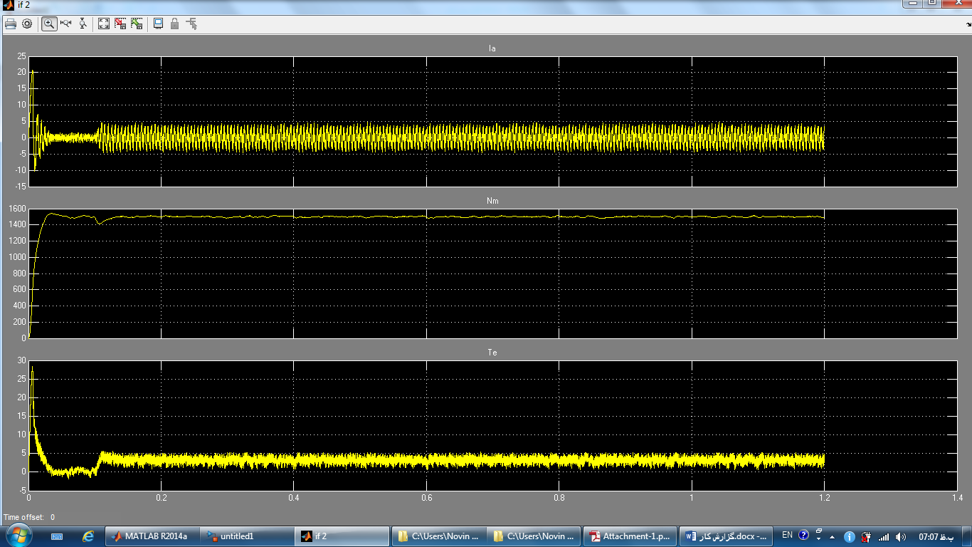
Task: Select the Zoom X-axis tool
Action: pyautogui.click(x=66, y=24)
